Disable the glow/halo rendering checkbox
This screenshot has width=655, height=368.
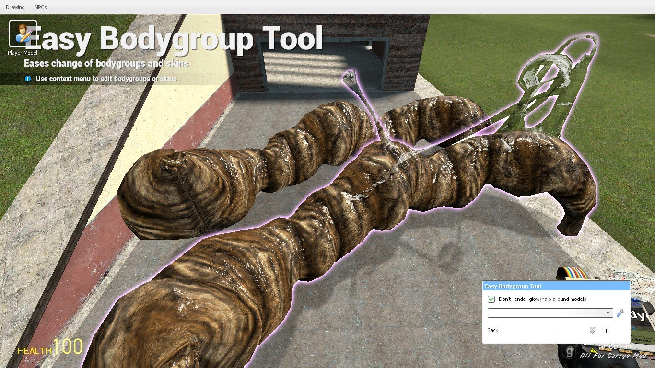point(491,299)
